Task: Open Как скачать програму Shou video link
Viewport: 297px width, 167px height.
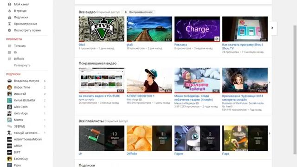Action: tap(243, 46)
